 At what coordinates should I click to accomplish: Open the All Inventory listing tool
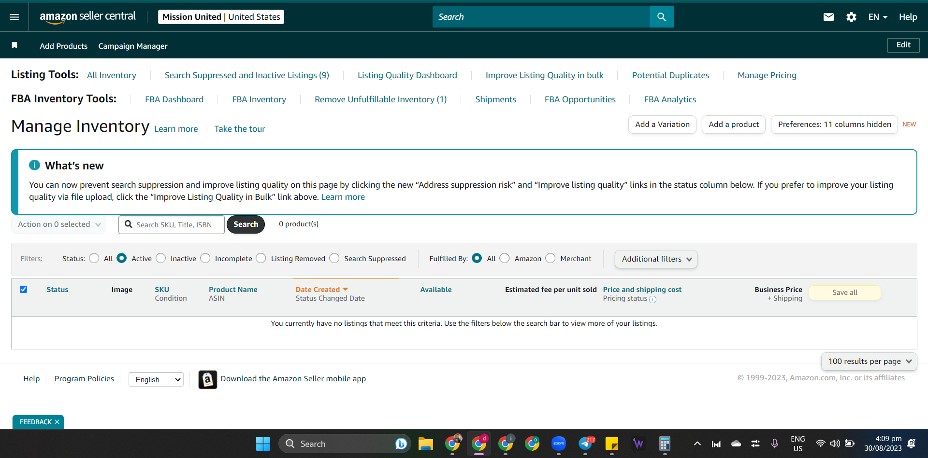click(x=112, y=75)
